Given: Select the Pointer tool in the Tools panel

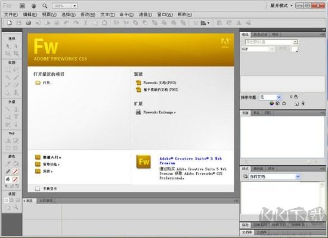Looking at the screenshot, I should point(8,46).
